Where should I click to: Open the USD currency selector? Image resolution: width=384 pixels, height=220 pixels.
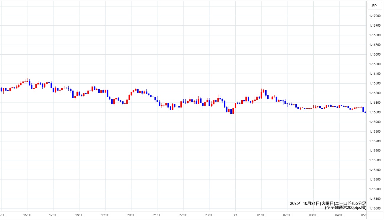coord(374,6)
